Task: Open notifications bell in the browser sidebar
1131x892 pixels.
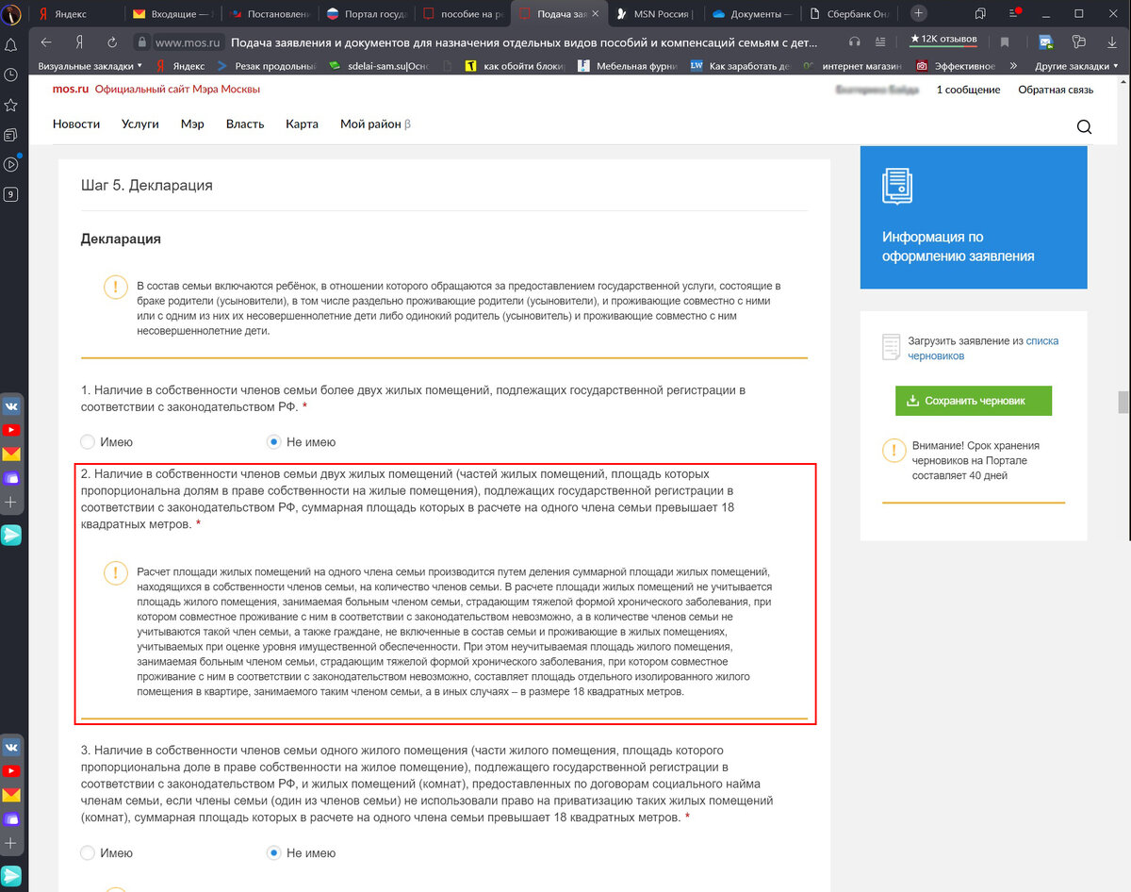Action: click(x=11, y=45)
